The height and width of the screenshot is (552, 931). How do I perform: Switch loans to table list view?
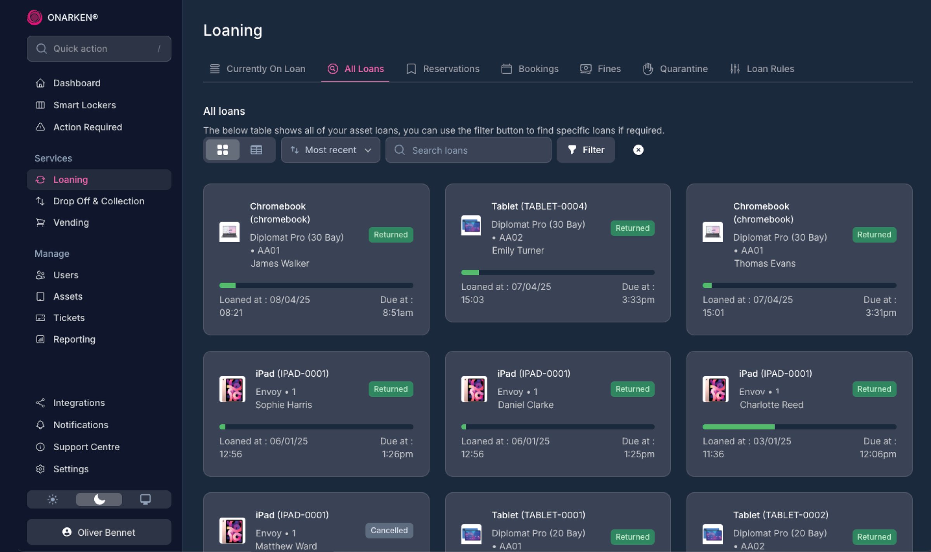click(256, 150)
